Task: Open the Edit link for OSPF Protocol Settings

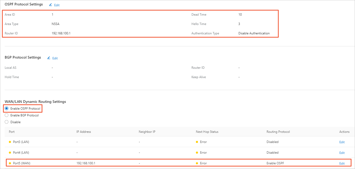Action: tap(57, 5)
